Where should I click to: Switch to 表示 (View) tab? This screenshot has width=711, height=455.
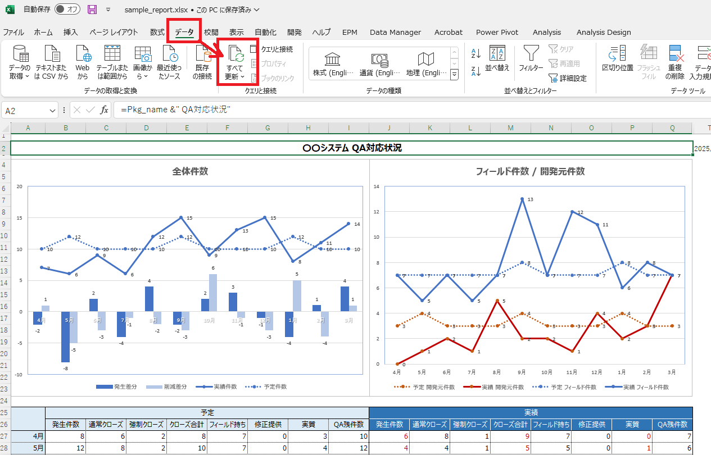tap(237, 32)
